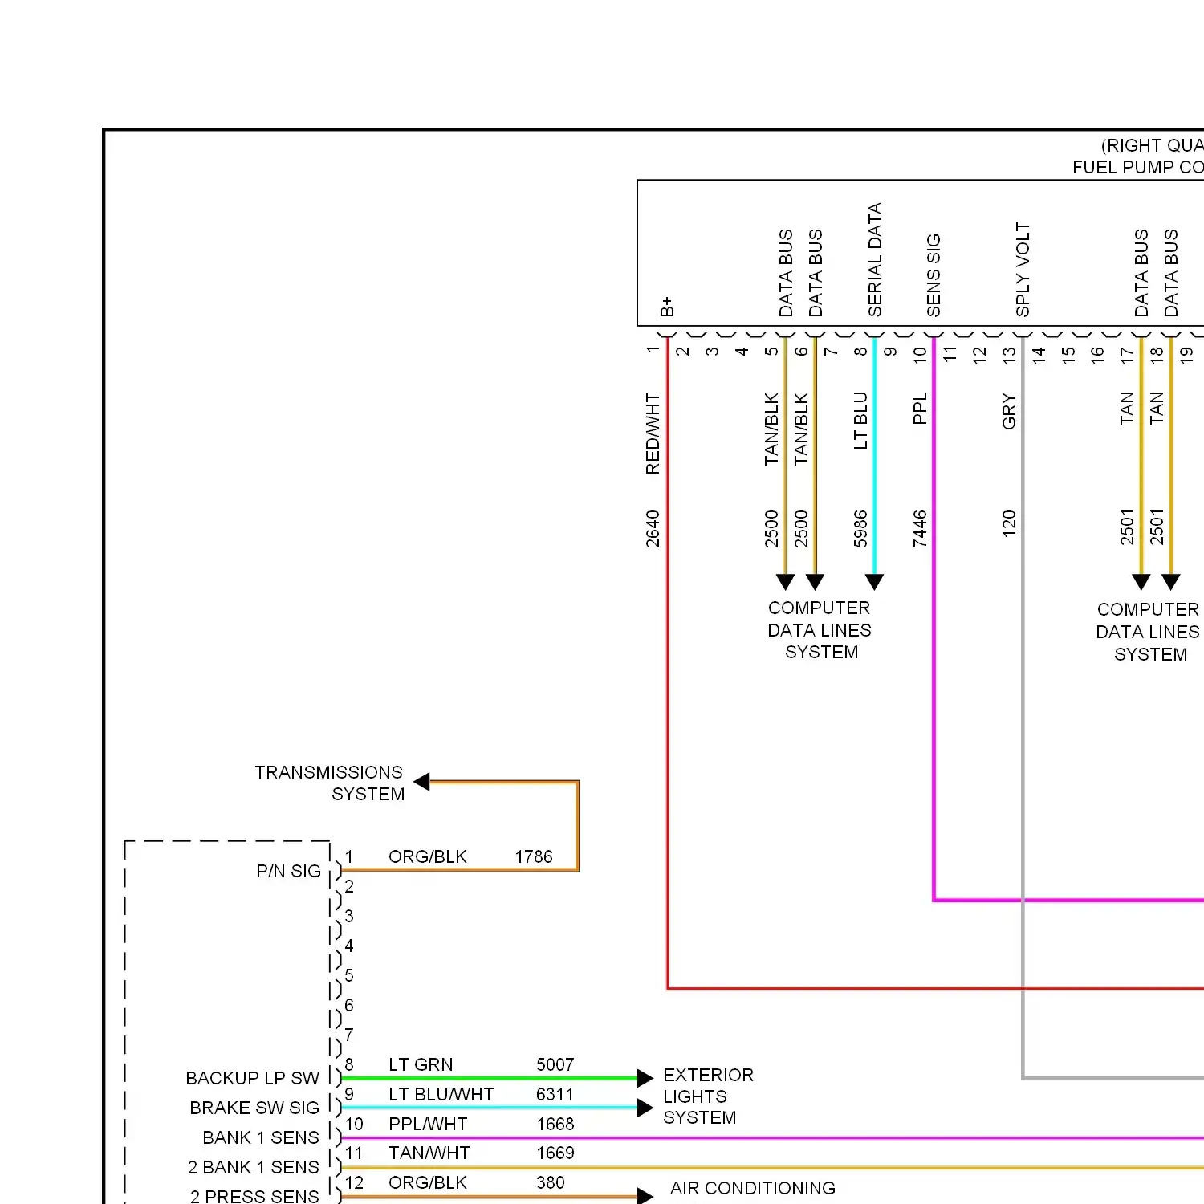Select circuit number 1669
The width and height of the screenshot is (1204, 1204).
pos(555,1153)
